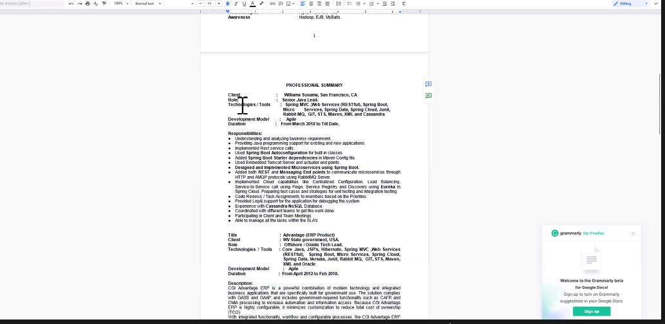This screenshot has height=324, width=665.
Task: Click page number 1 in the footer
Action: pyautogui.click(x=314, y=35)
